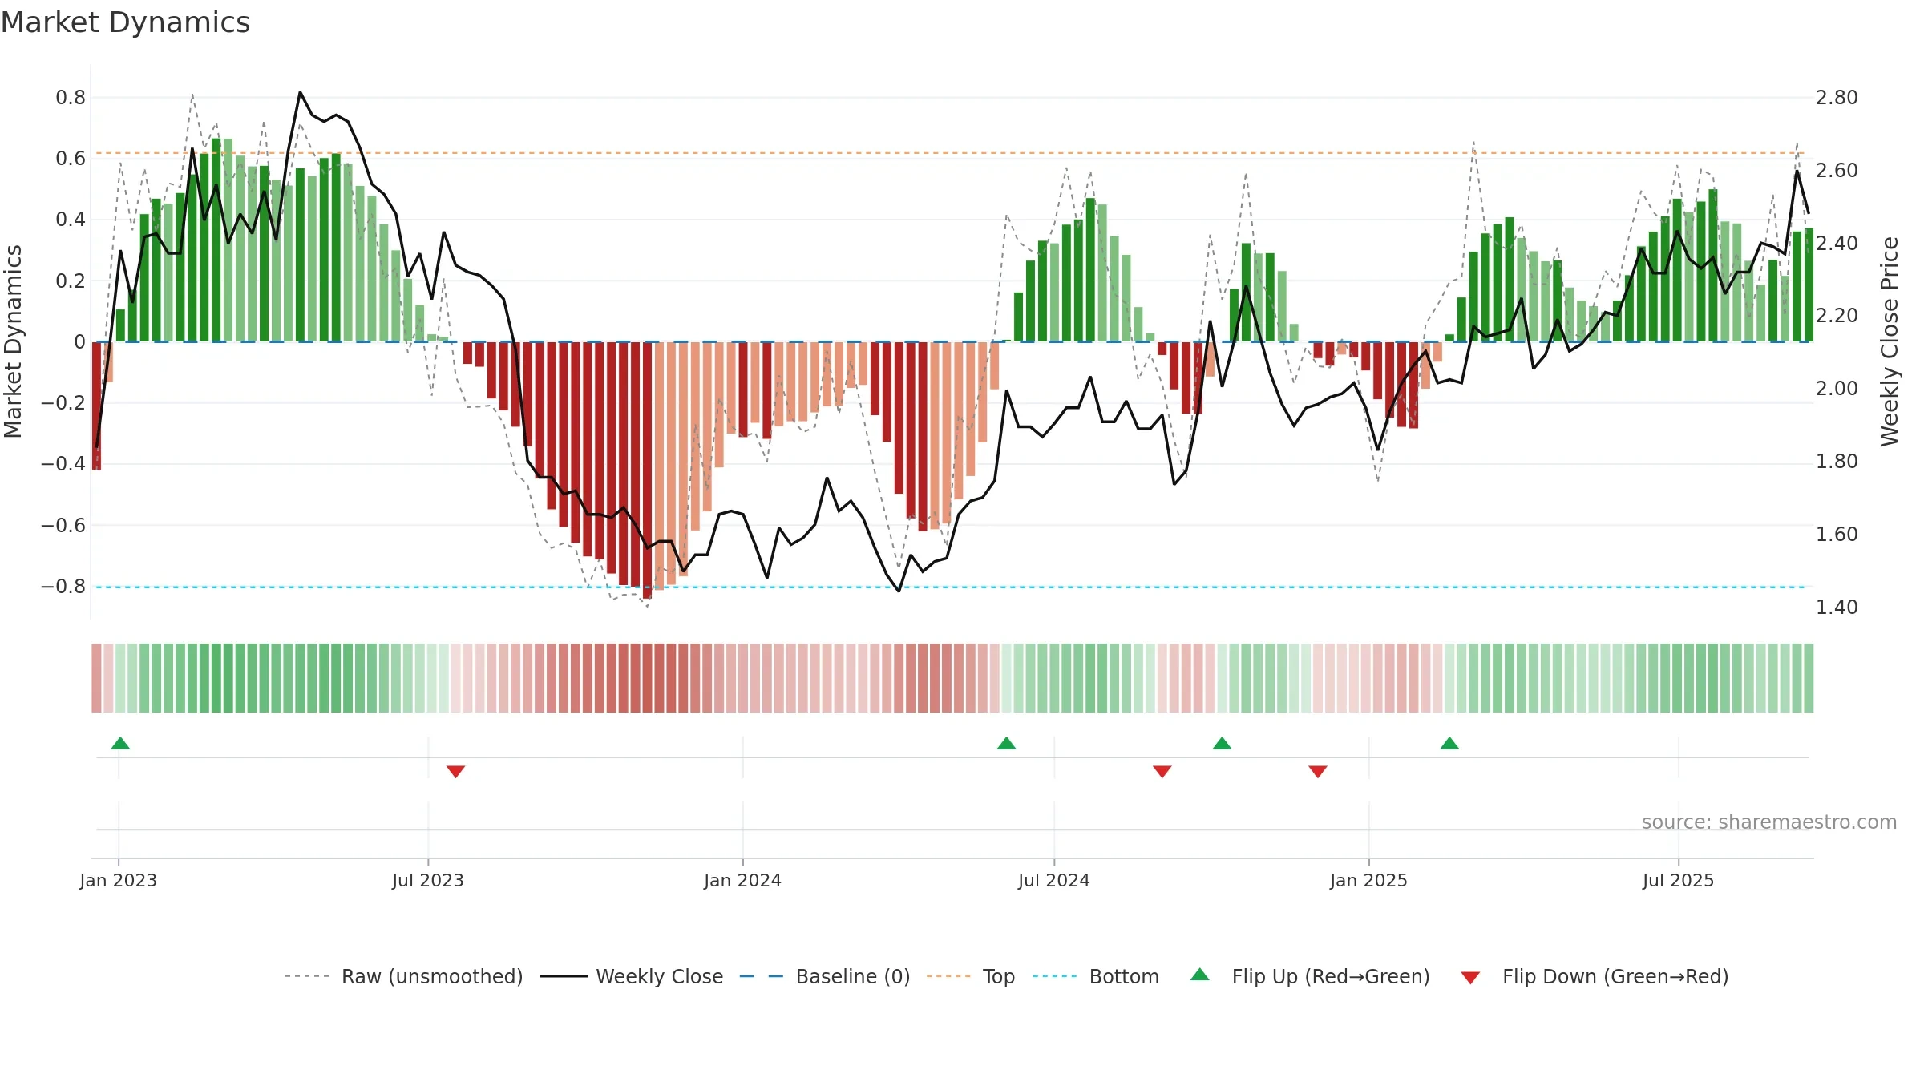This screenshot has width=1924, height=1082.
Task: Click the green flip-up triangle near Jan 2023
Action: click(x=120, y=743)
